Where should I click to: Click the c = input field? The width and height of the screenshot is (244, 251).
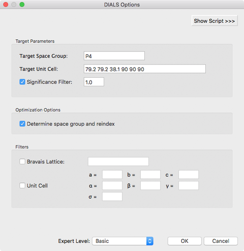[x=189, y=175]
